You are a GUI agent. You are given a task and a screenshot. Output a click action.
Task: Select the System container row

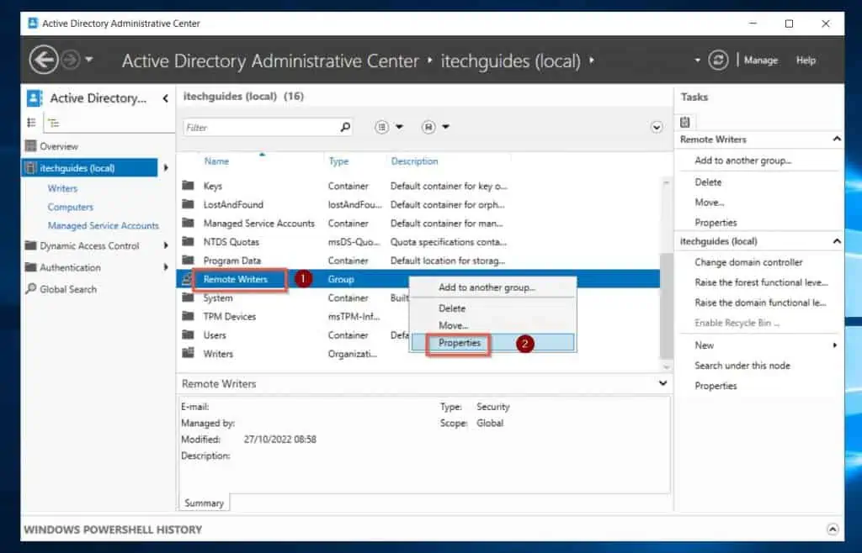tap(294, 298)
